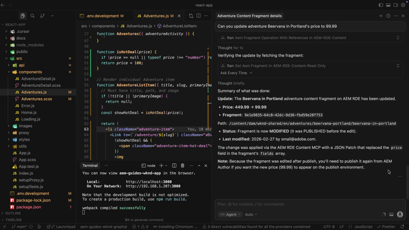Viewport: 409px width, 230px height.
Task: Open the Agent mode dropdown
Action: tap(230, 215)
